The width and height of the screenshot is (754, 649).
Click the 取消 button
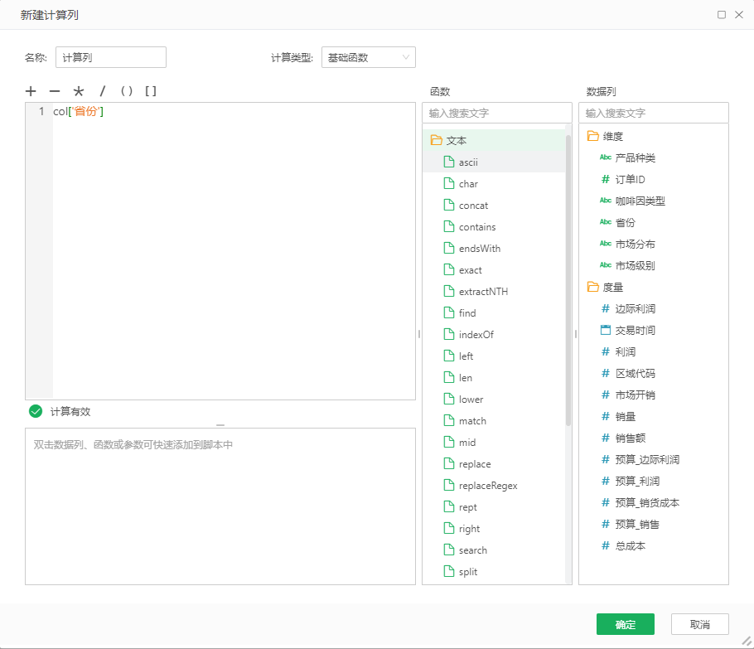pos(699,624)
